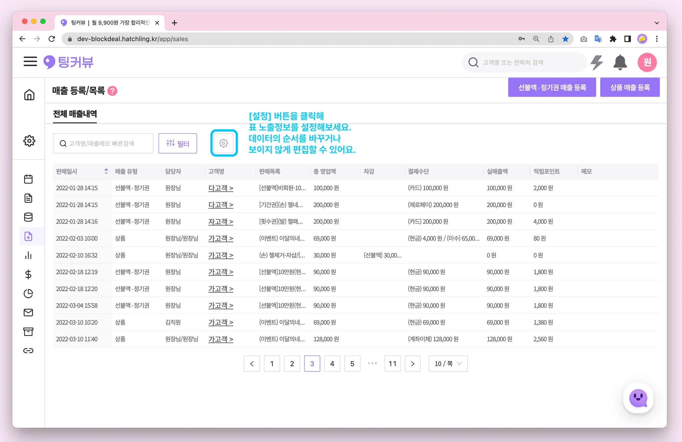Toggle sort on 판매일시 column header

(106, 171)
